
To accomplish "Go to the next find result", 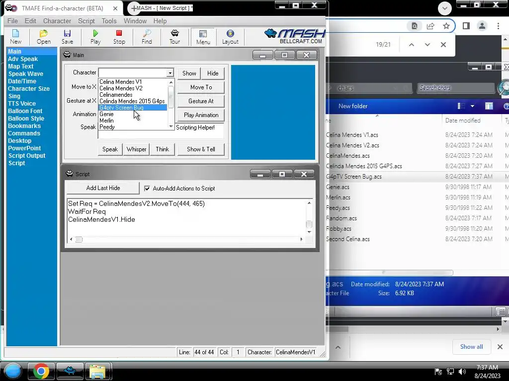I will tap(427, 45).
